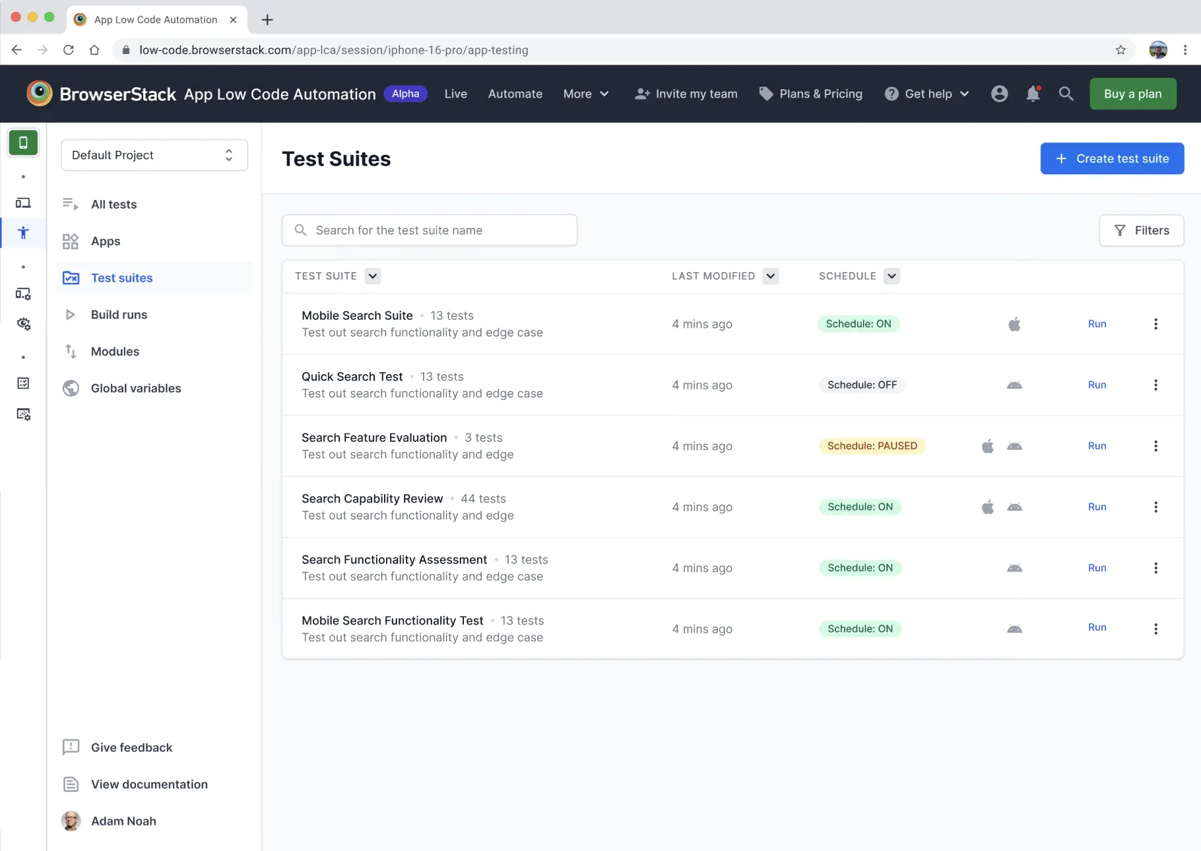Run the Search Capability Review suite
The image size is (1201, 851).
(1096, 507)
